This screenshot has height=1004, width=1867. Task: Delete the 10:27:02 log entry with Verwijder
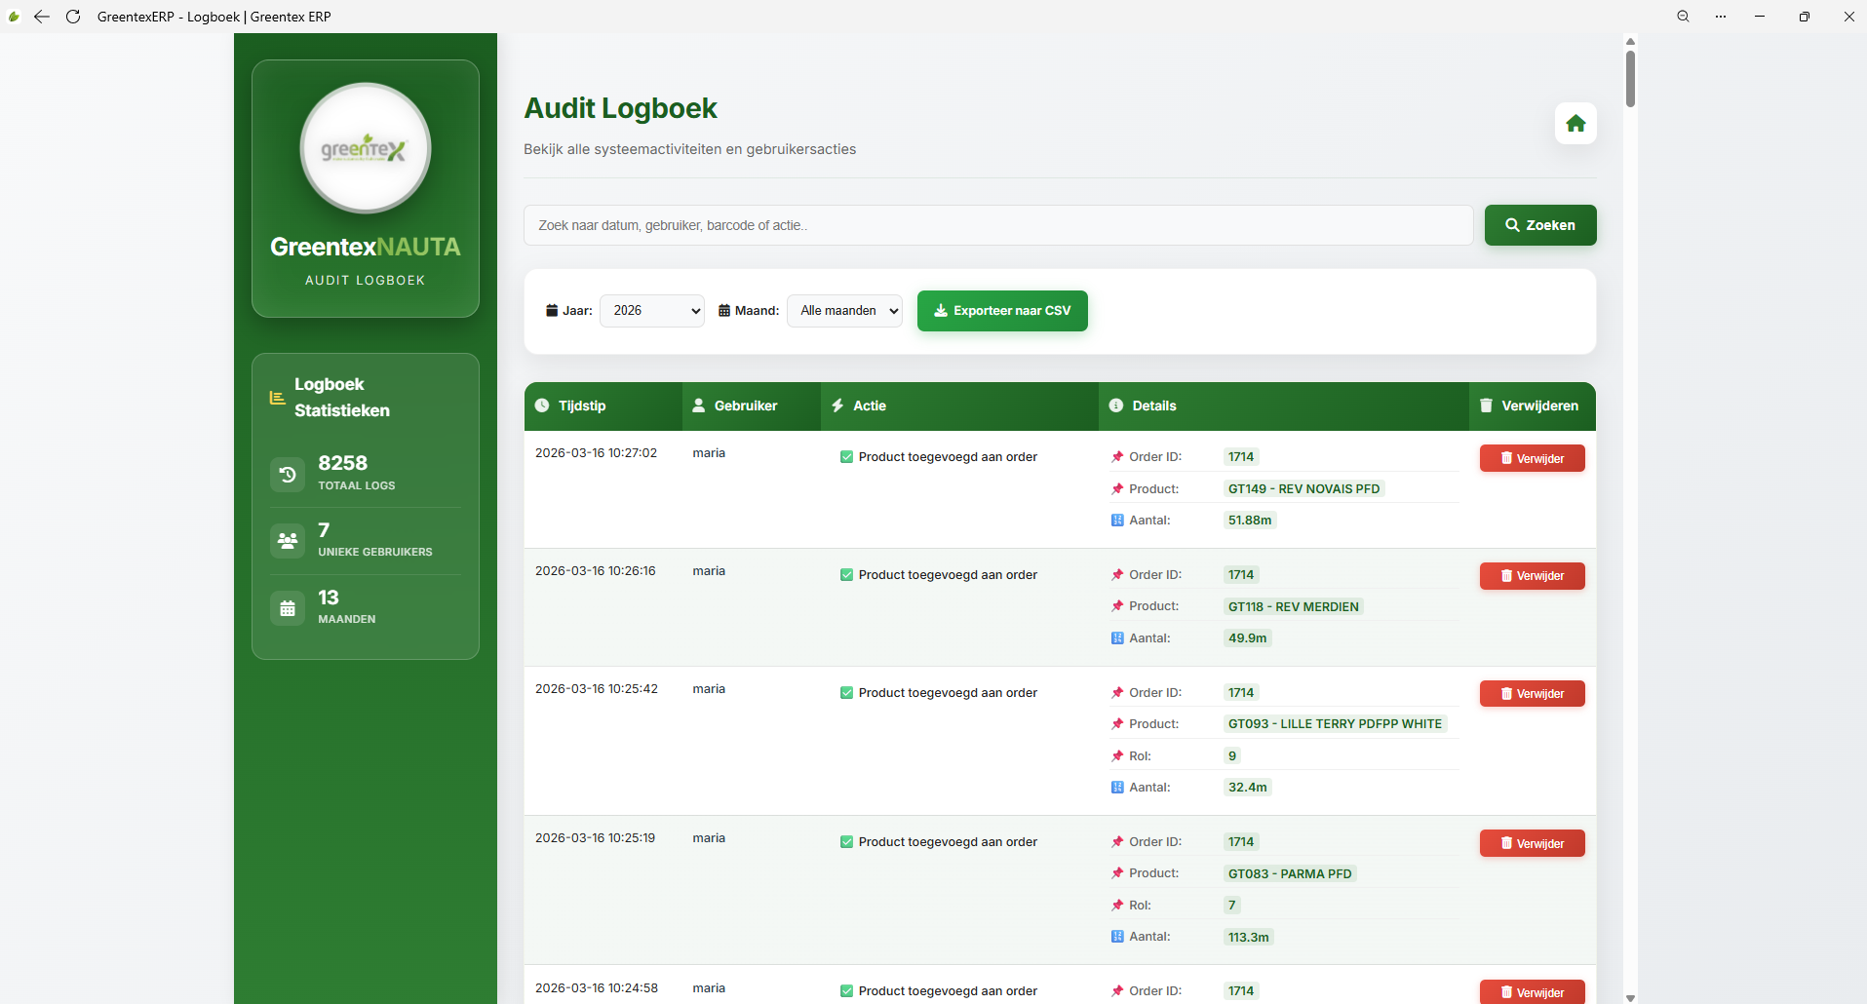(1533, 458)
